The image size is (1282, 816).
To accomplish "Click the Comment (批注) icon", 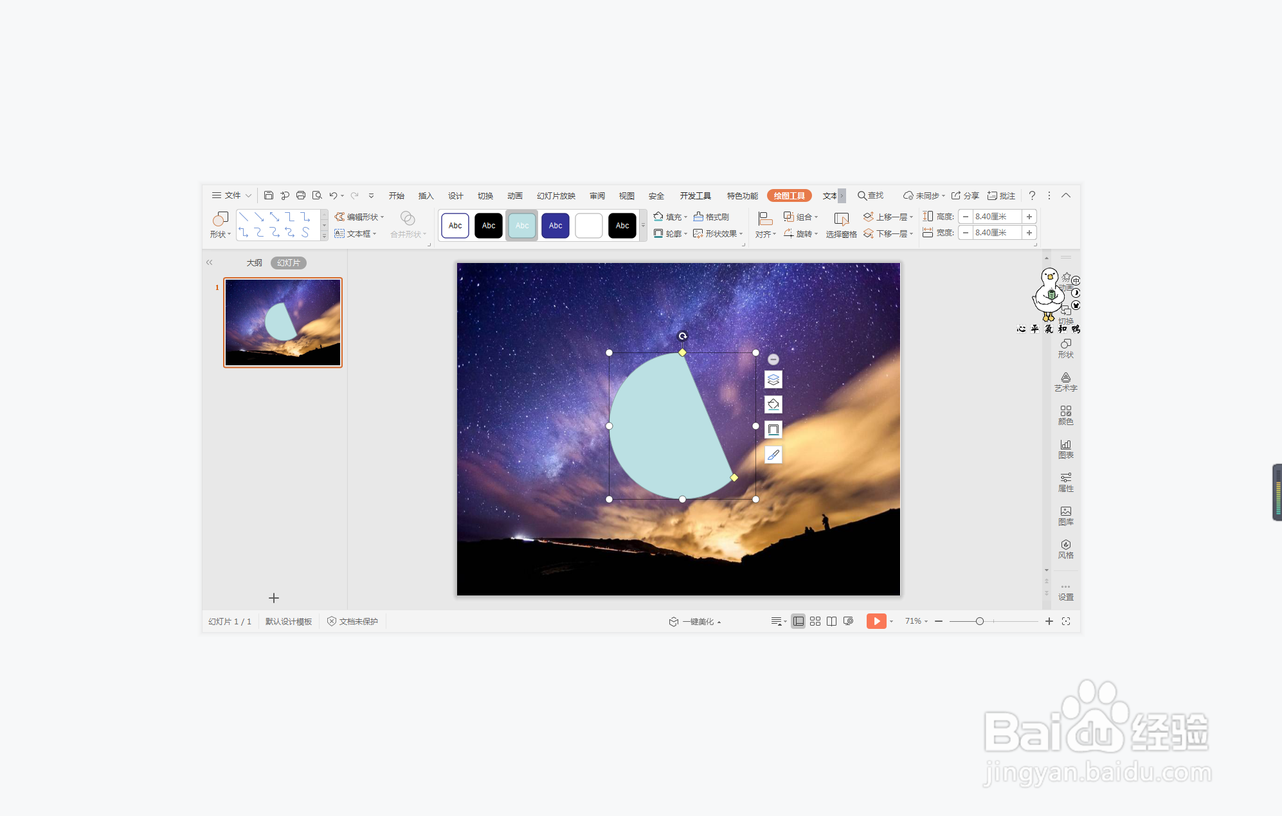I will click(1001, 195).
